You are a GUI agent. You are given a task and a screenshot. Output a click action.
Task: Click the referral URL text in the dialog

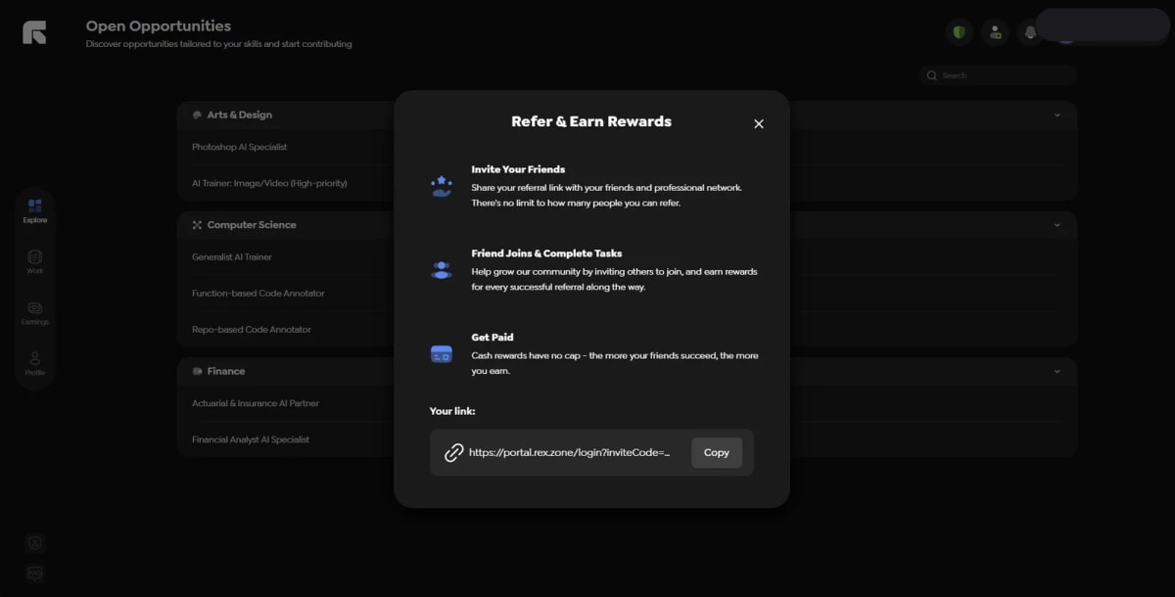570,452
